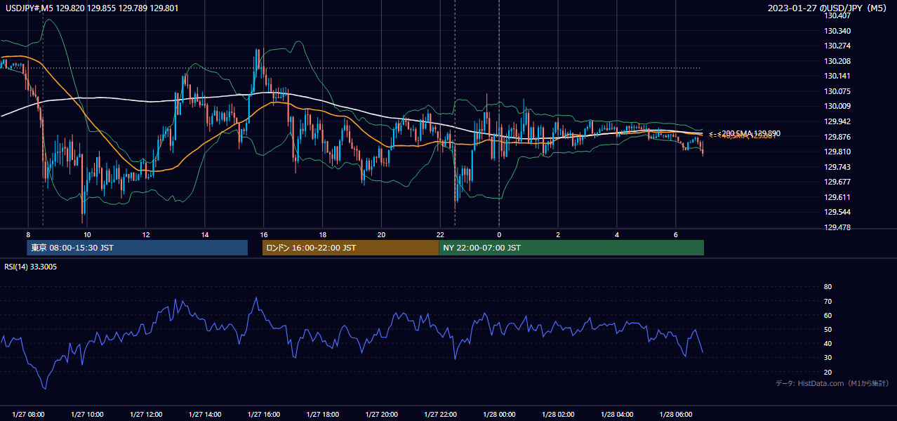The image size is (897, 421).
Task: Click hour label 16 under the price chart
Action: point(264,234)
